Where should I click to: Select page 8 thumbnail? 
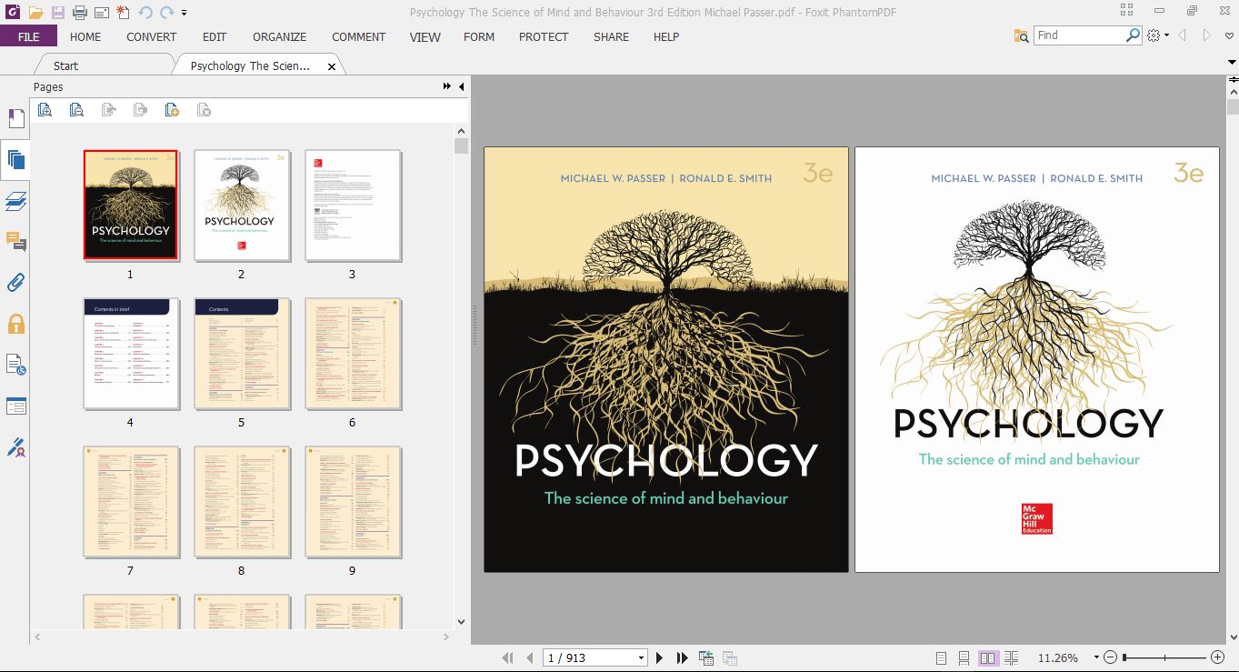[242, 502]
